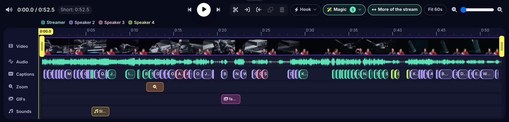Select the purple 'W...' caption chip

[x=487, y=74]
